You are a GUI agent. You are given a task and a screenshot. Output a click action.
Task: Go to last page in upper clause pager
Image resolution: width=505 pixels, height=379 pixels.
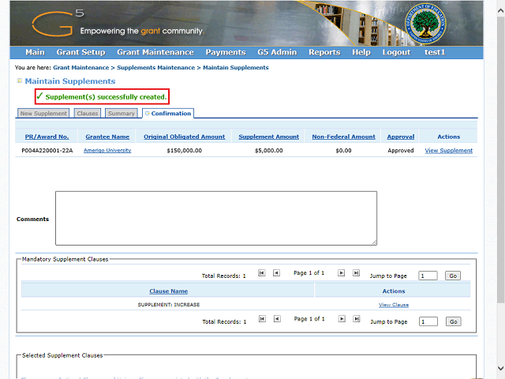(x=356, y=273)
